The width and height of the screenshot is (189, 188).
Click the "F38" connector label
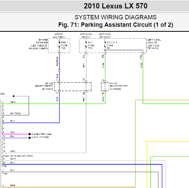tap(5, 166)
